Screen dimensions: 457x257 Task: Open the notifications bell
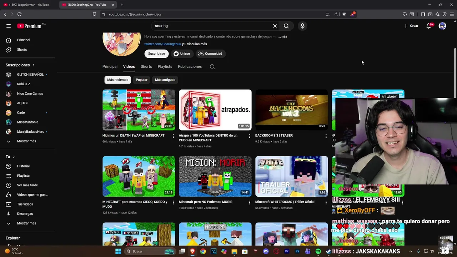tap(429, 26)
